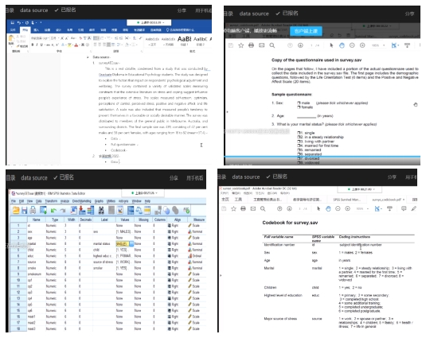Viewport: 426px width, 338px height.
Task: Open the zoom percentage dropdown in questionnaire PDF viewer
Action: (x=379, y=45)
